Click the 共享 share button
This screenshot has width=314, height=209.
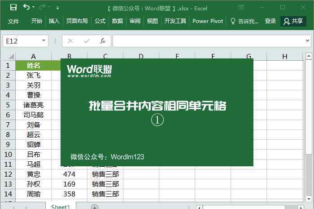293,21
